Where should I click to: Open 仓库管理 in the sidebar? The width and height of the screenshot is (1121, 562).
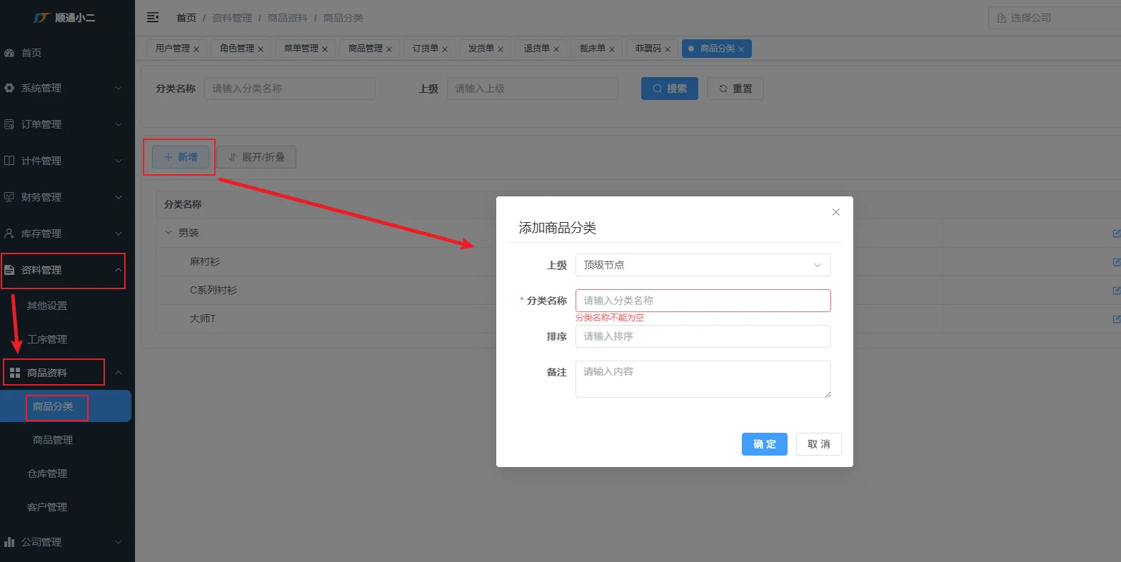[47, 473]
